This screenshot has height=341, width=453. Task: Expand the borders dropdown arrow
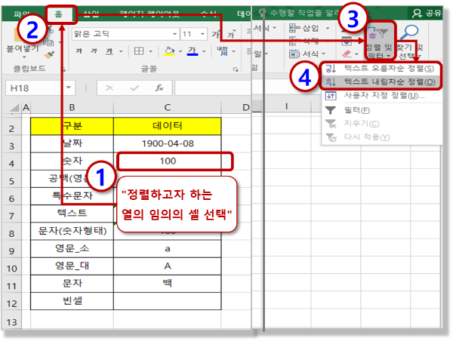pyautogui.click(x=150, y=51)
